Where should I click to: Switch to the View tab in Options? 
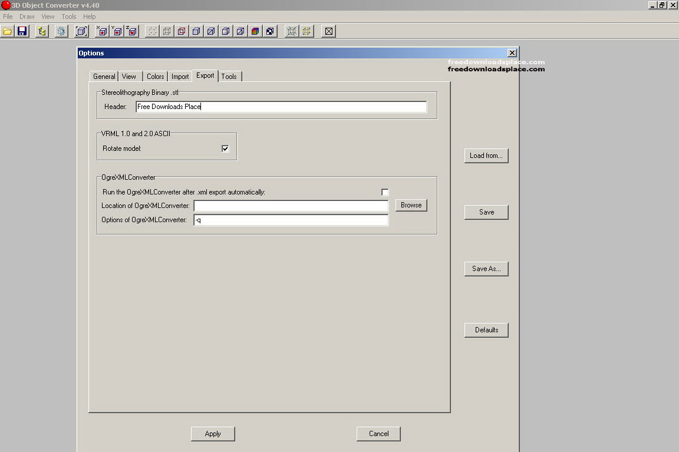pyautogui.click(x=128, y=77)
